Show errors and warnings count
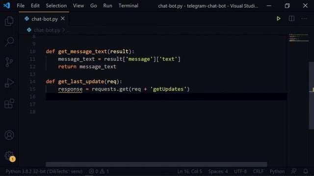Viewport: 314px width, 176px height. pyautogui.click(x=99, y=171)
